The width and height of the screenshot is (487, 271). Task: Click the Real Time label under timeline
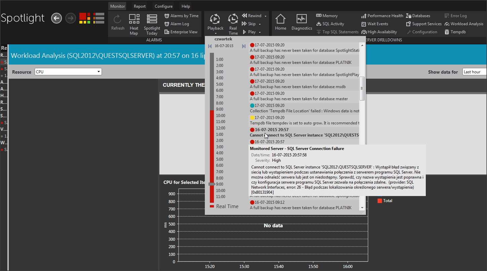[x=227, y=206]
